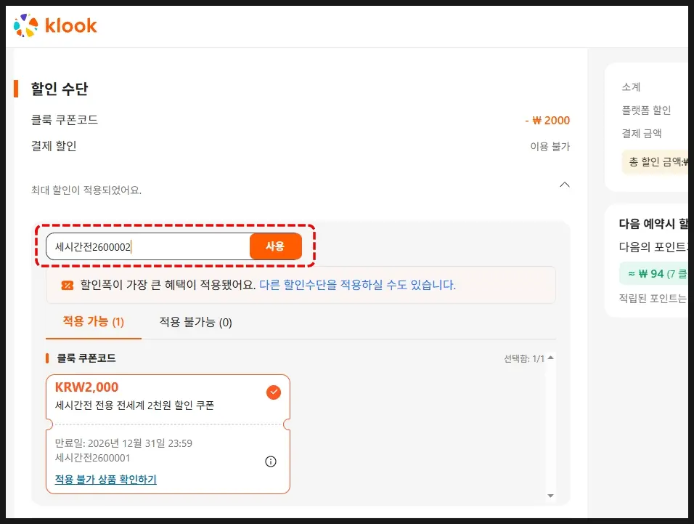Image resolution: width=694 pixels, height=524 pixels.
Task: Collapse the 클룩 쿠폰코드 list arrow
Action: 550,358
